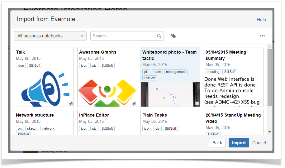The height and width of the screenshot is (168, 285).
Task: Open the three-dots more options menu
Action: click(262, 36)
